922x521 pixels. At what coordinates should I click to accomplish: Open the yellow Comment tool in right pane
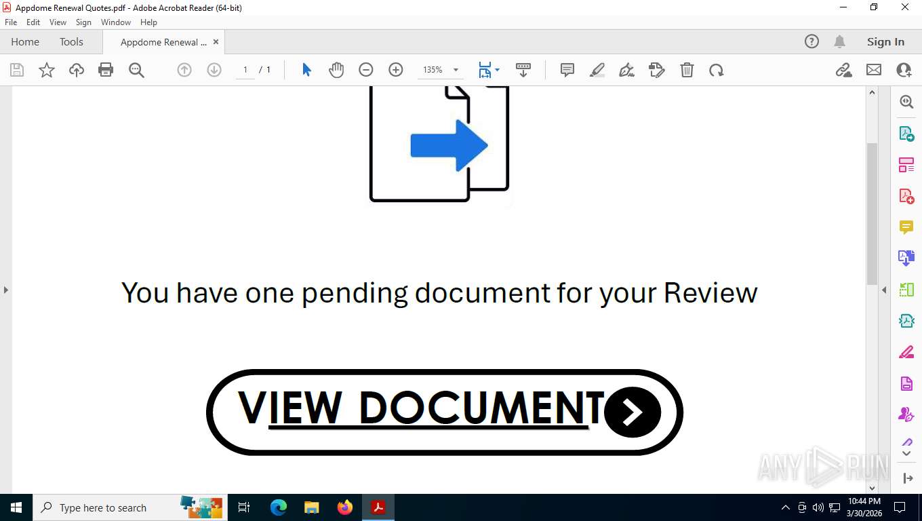tap(906, 227)
